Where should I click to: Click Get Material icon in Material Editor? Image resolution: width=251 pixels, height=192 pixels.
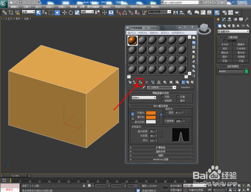130,82
